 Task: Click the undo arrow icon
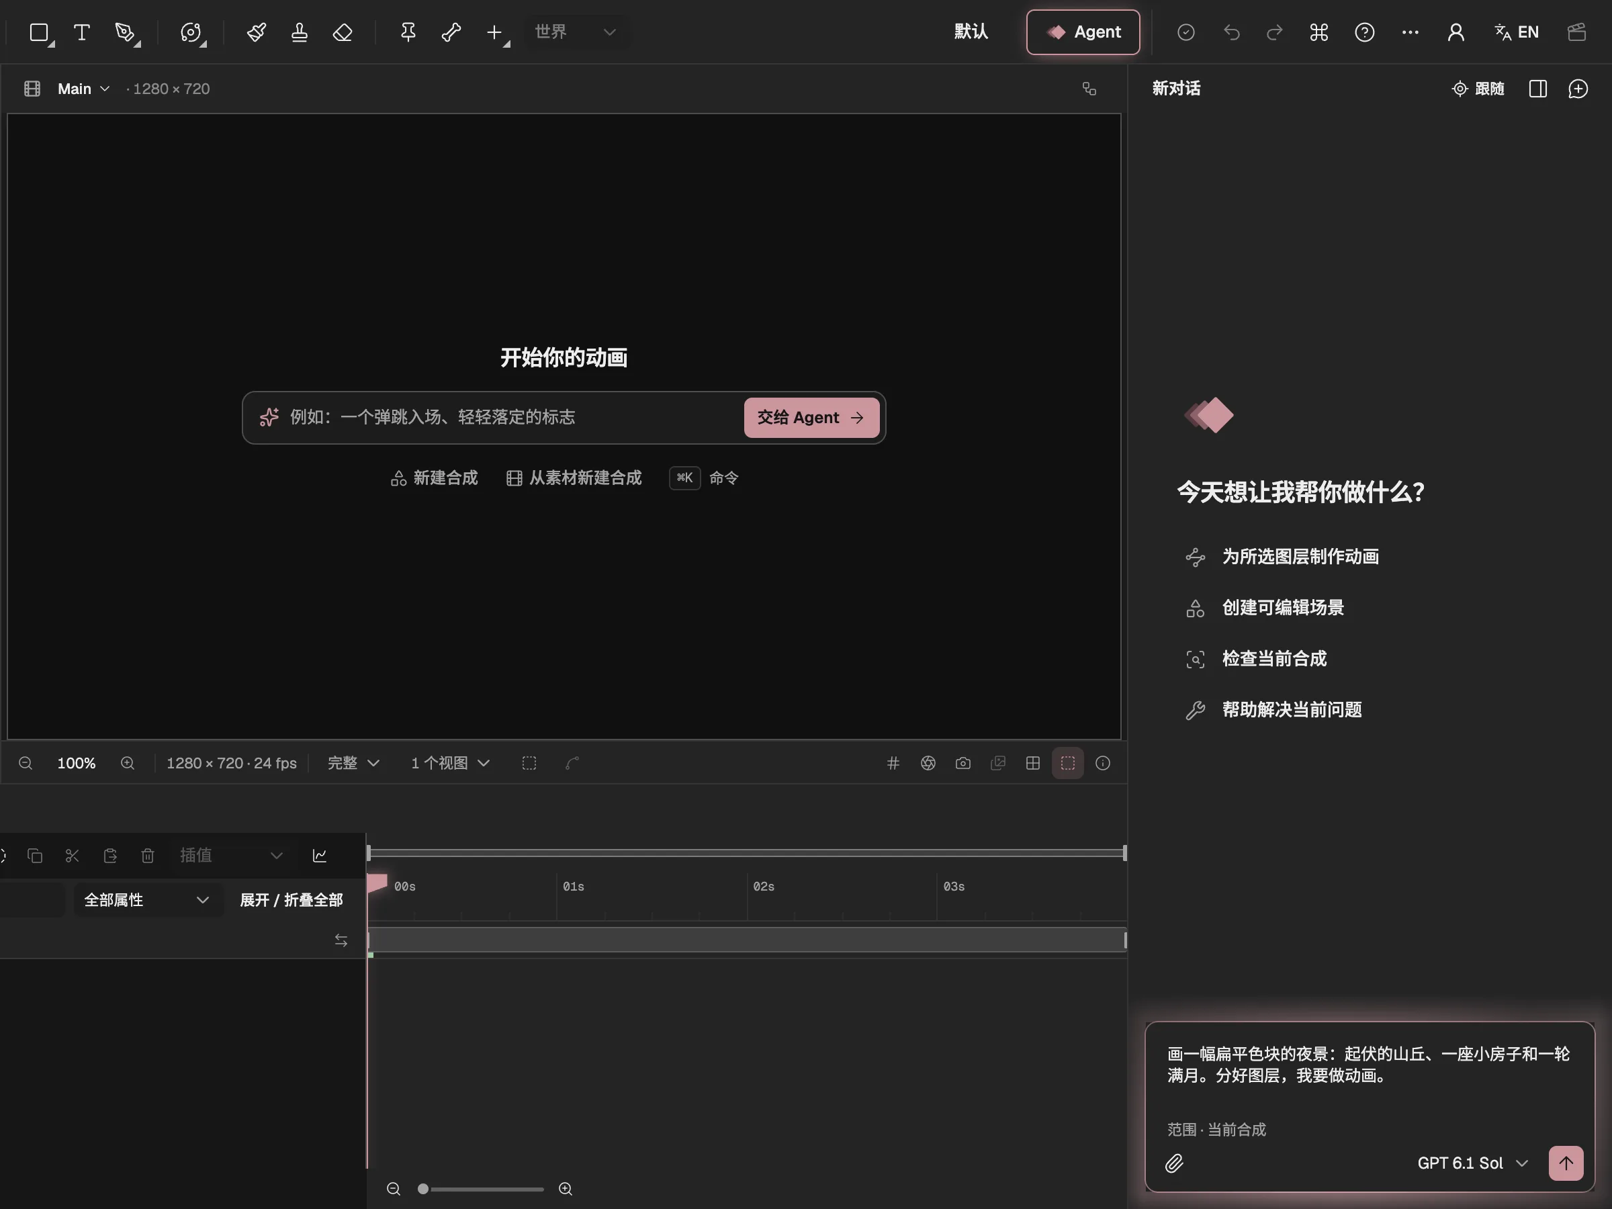pyautogui.click(x=1231, y=32)
